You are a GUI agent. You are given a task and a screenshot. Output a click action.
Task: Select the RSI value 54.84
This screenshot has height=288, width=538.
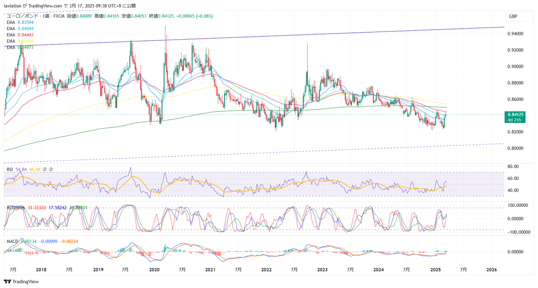click(21, 169)
